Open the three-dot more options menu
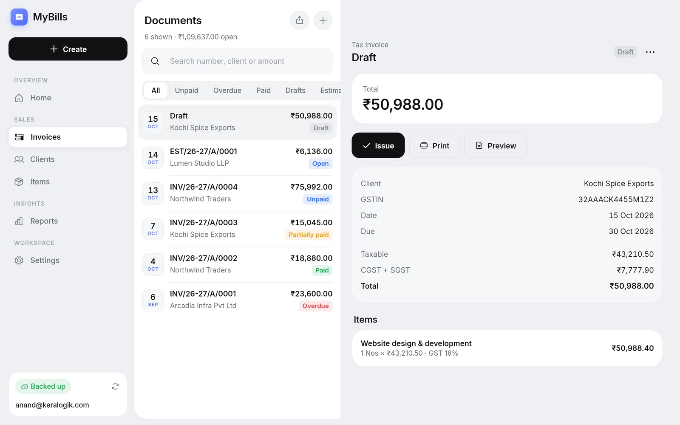 [650, 52]
